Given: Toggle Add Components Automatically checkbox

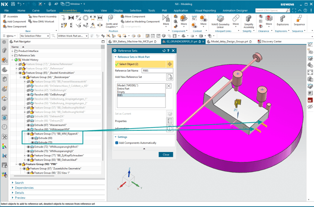Looking at the screenshot, I should 117,143.
